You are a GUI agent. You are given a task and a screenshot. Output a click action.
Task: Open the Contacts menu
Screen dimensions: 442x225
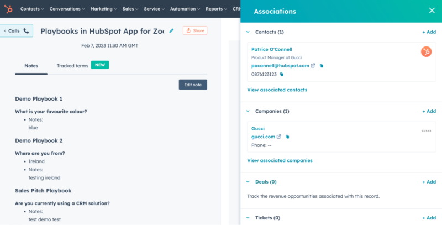[x=32, y=9]
